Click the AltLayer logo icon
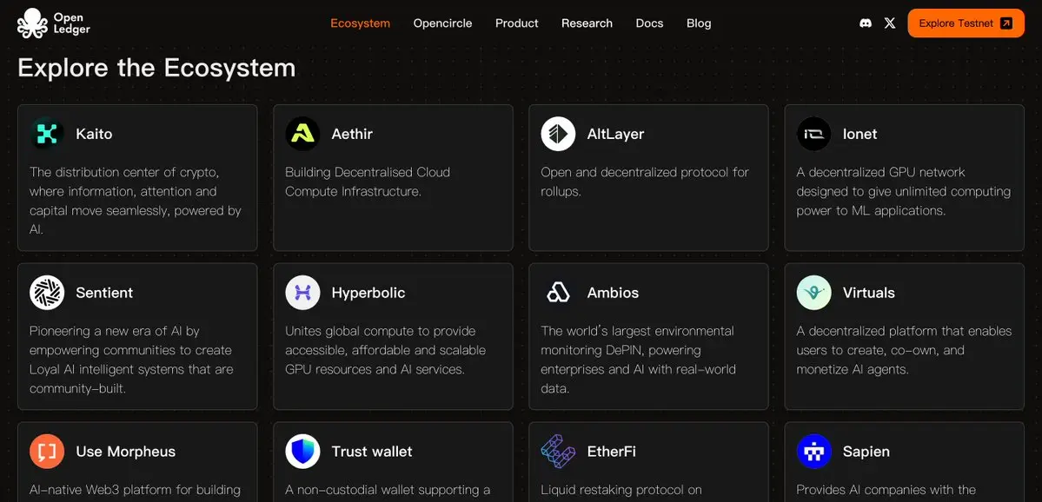Viewport: 1042px width, 502px height. pos(558,134)
